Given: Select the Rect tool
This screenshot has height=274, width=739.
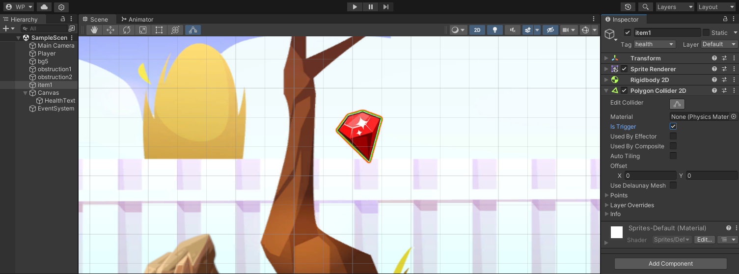Looking at the screenshot, I should tap(159, 30).
